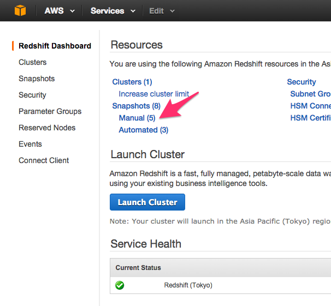Click the HSM Certificates link
Viewport: 331px width, 306px height.
tap(311, 118)
